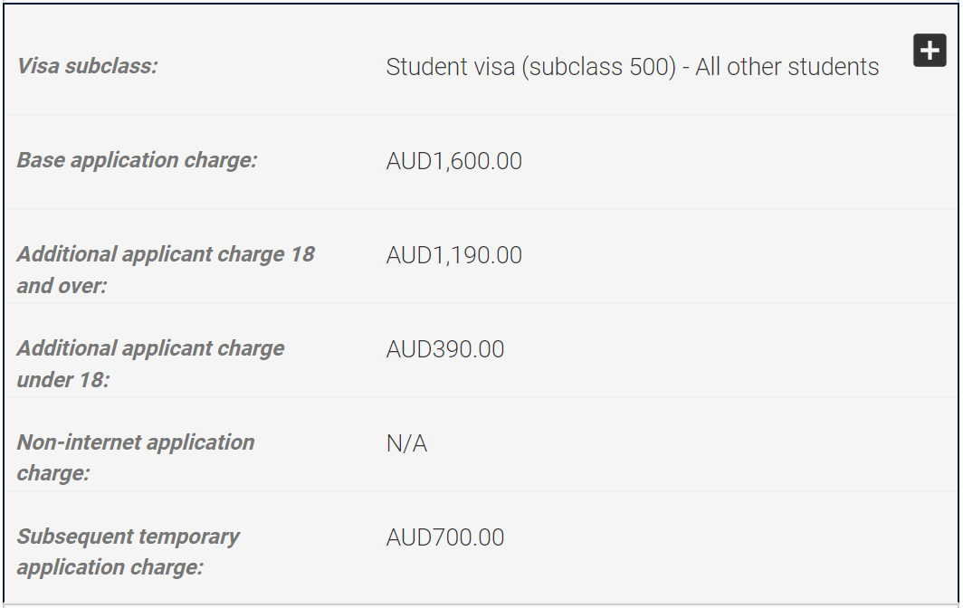
Task: Click Additional applicant charge under 18 label
Action: [150, 364]
